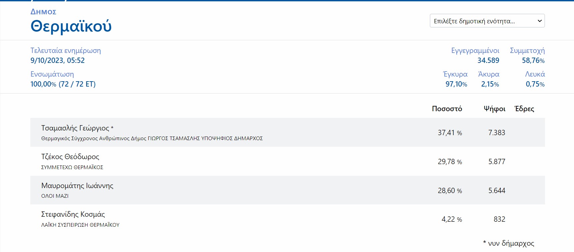The width and height of the screenshot is (574, 252).
Task: Click the Ποσοστό column header
Action: (447, 109)
